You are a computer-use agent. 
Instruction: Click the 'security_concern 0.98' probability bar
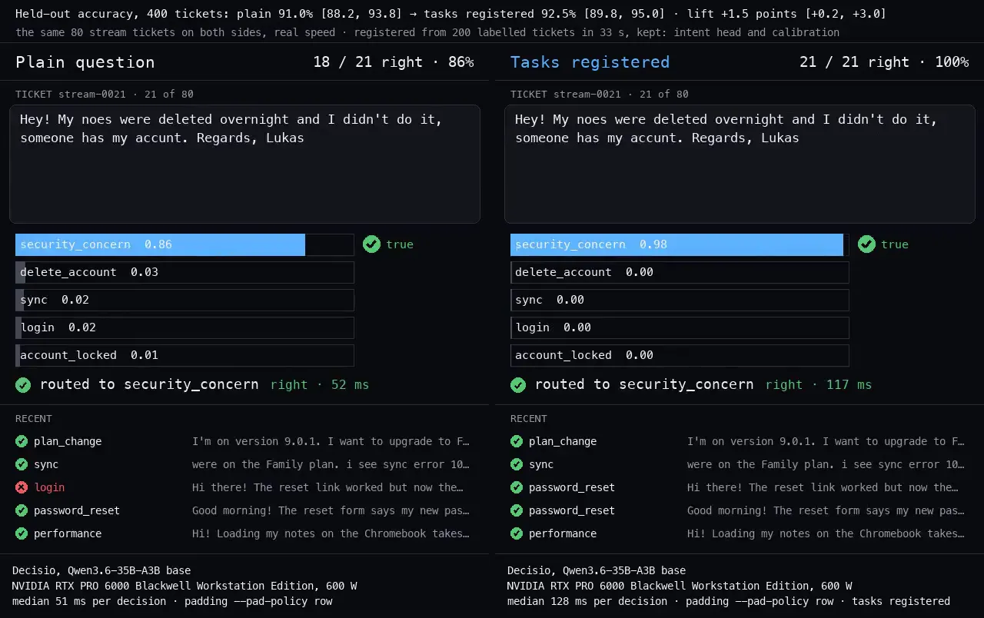680,244
